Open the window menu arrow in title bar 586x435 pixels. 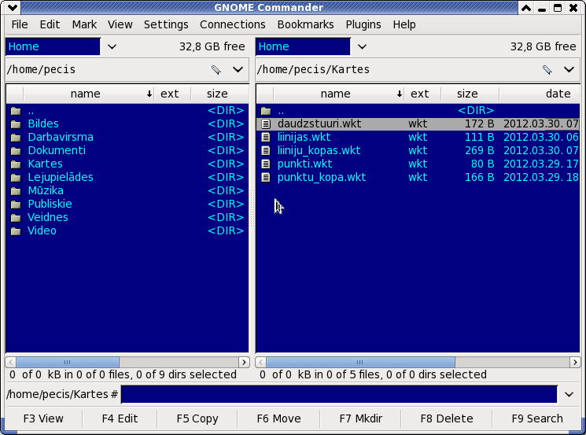[x=13, y=8]
